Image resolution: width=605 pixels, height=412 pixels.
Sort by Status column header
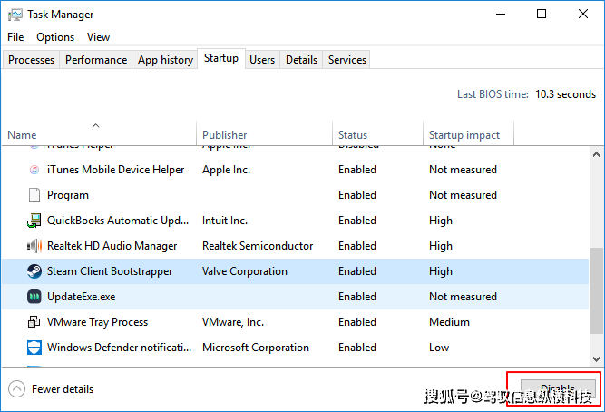(x=353, y=135)
